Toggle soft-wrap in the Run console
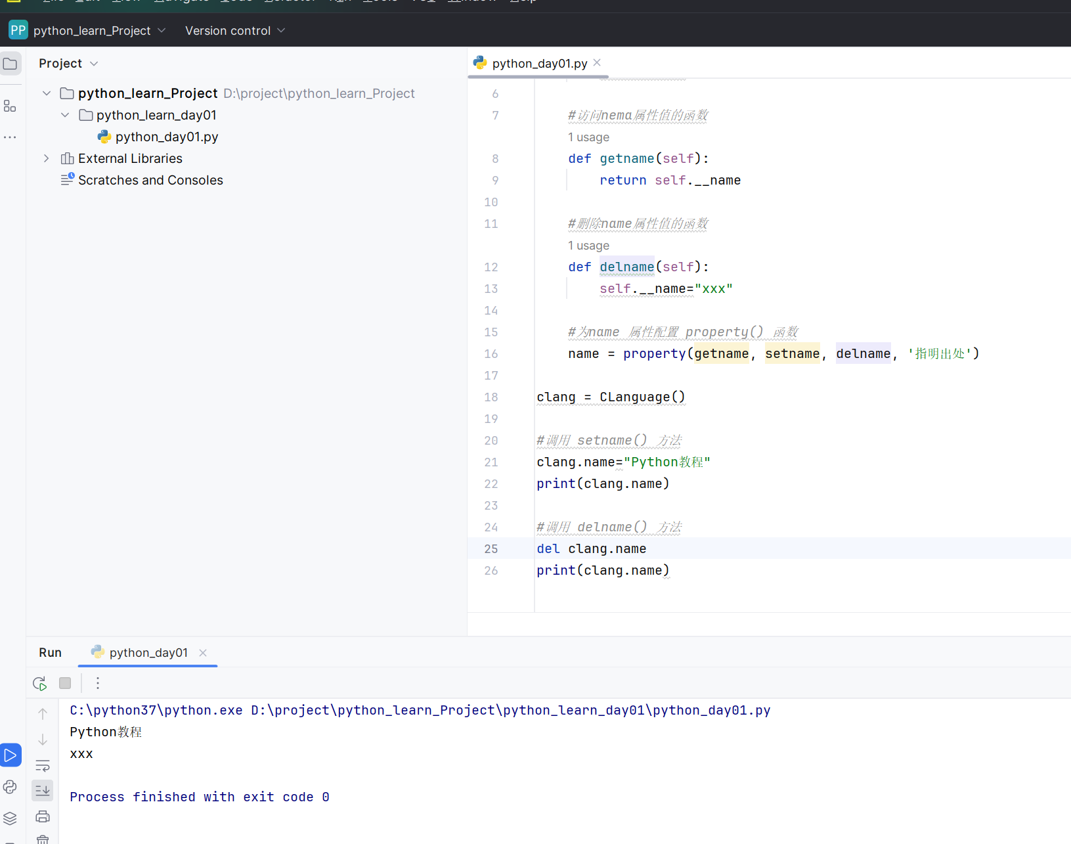This screenshot has height=844, width=1071. [x=43, y=765]
